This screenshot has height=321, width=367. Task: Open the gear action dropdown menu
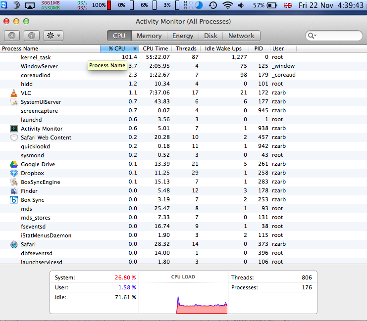point(53,36)
